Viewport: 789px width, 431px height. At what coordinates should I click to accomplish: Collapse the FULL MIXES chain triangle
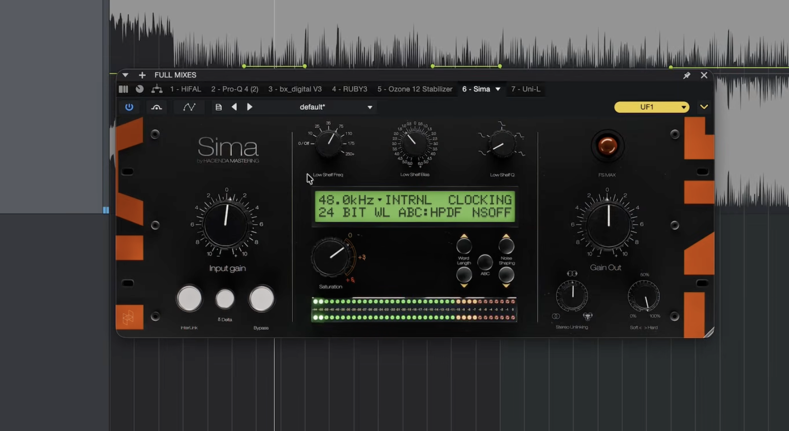click(125, 75)
